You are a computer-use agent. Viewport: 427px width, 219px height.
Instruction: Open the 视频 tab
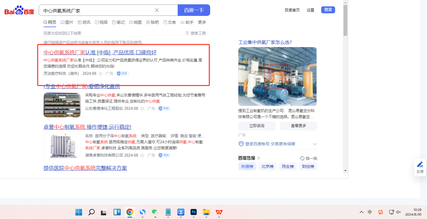(101, 22)
